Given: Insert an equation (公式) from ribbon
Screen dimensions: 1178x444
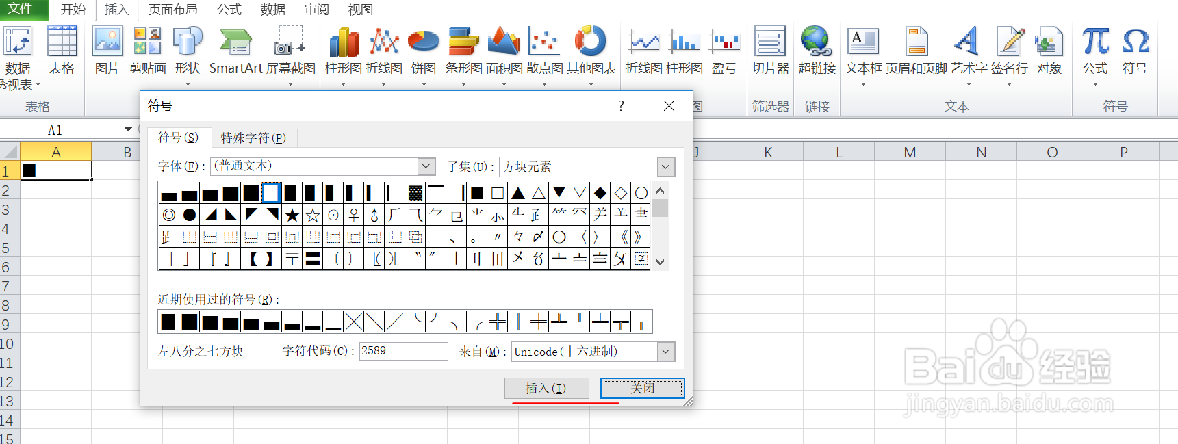Looking at the screenshot, I should tap(1095, 56).
